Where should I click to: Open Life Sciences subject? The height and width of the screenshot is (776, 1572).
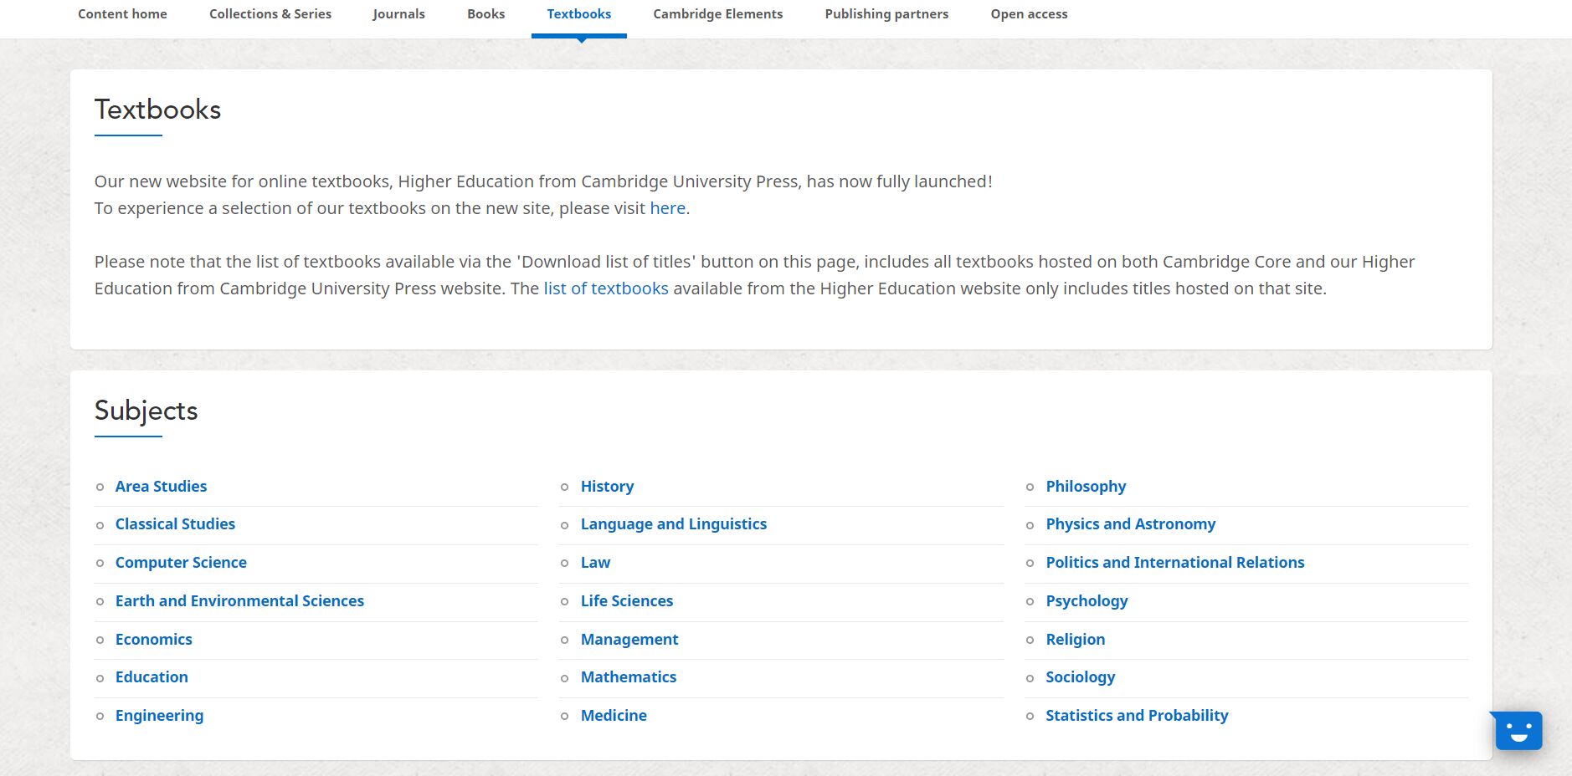point(626,601)
